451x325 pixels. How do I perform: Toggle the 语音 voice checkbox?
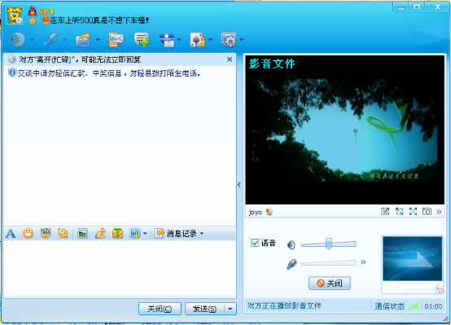pyautogui.click(x=255, y=243)
